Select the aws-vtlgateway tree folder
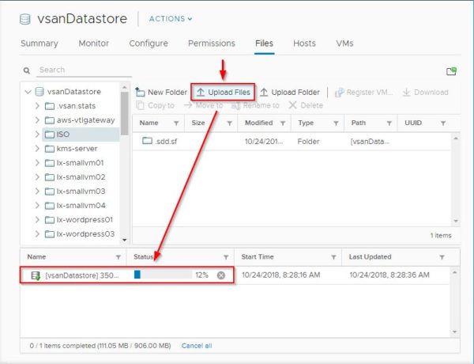The width and height of the screenshot is (474, 364). coord(80,120)
